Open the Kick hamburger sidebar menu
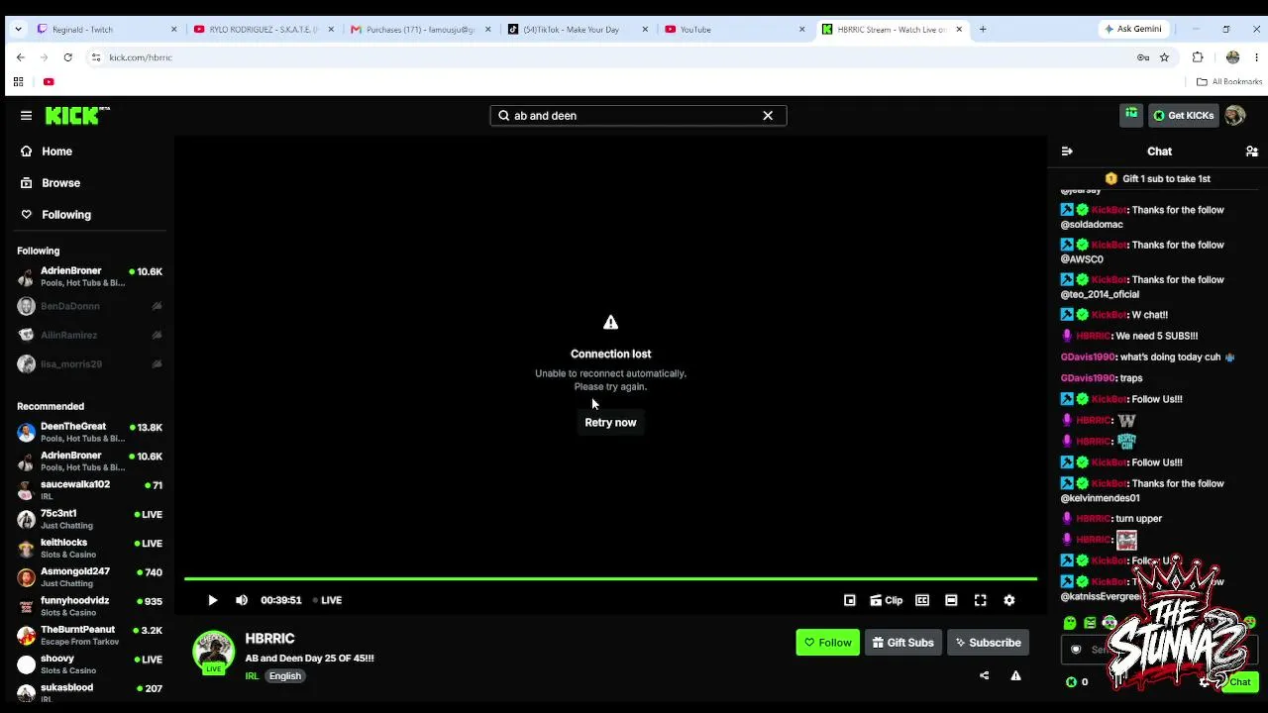This screenshot has height=713, width=1268. (x=26, y=116)
